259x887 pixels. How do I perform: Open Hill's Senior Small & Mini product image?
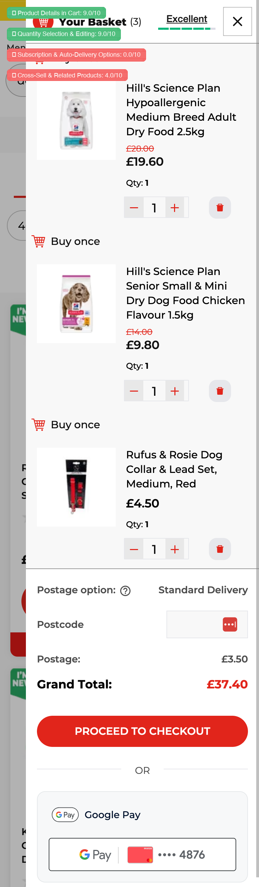pos(76,304)
